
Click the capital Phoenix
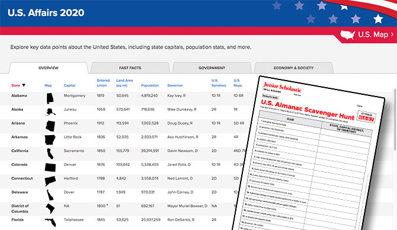click(71, 123)
